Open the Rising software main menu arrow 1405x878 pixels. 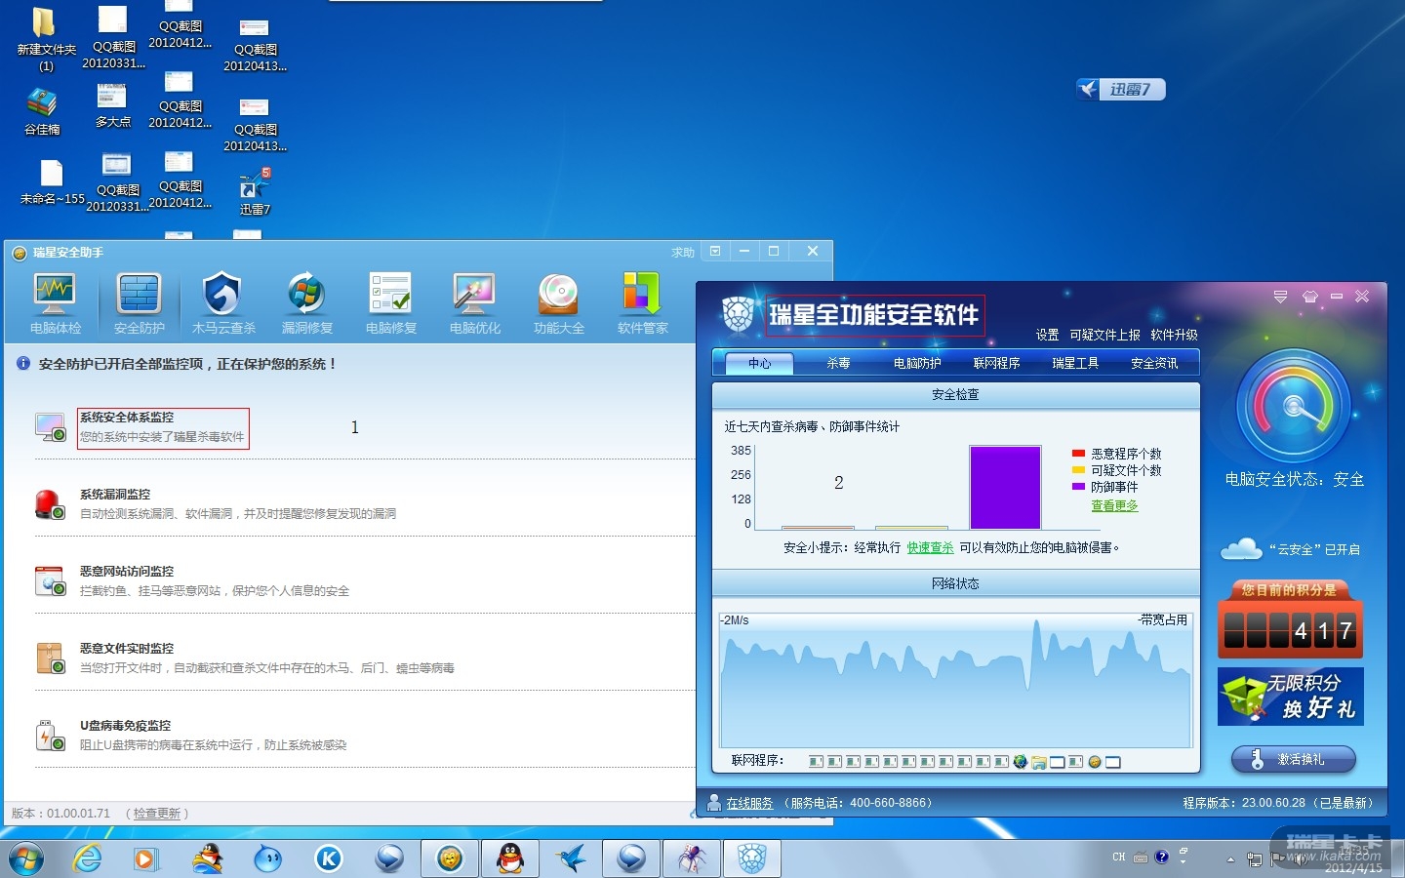pos(1280,297)
